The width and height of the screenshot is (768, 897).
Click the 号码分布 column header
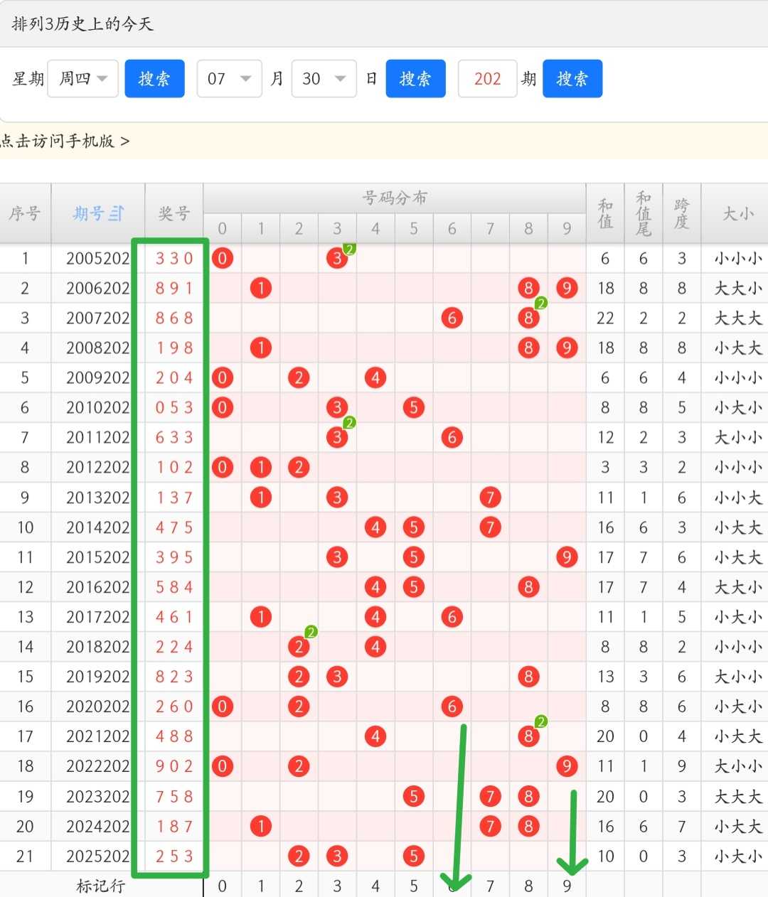[x=395, y=198]
